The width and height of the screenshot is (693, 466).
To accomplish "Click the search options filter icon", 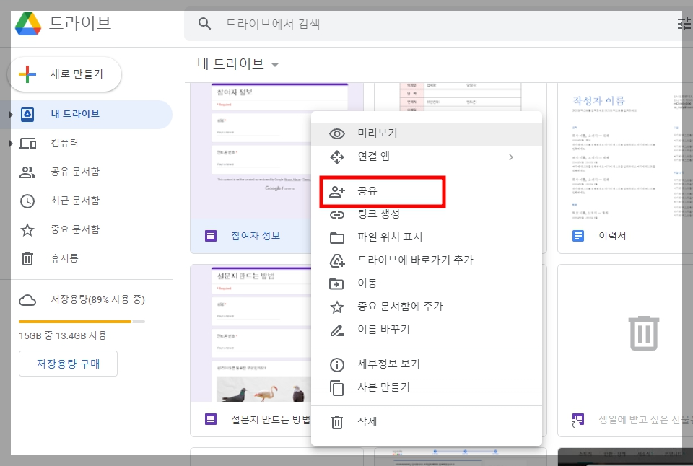I will [683, 23].
